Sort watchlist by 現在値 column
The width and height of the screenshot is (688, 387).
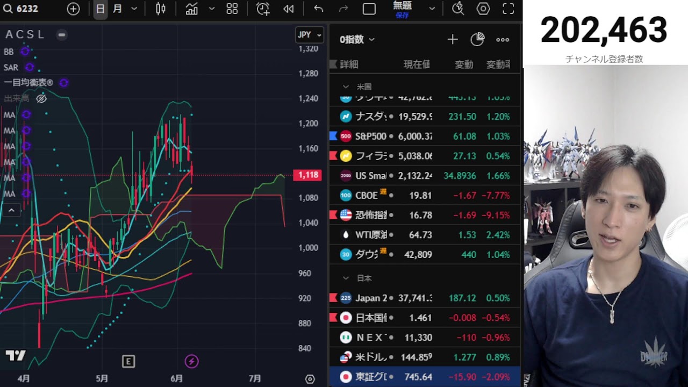coord(417,64)
